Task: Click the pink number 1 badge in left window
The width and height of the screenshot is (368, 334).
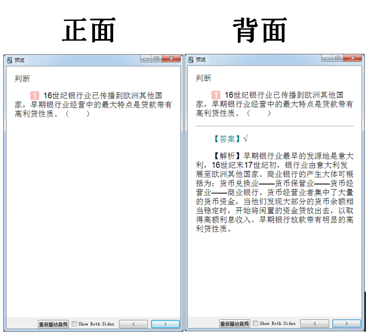Action: pyautogui.click(x=35, y=96)
